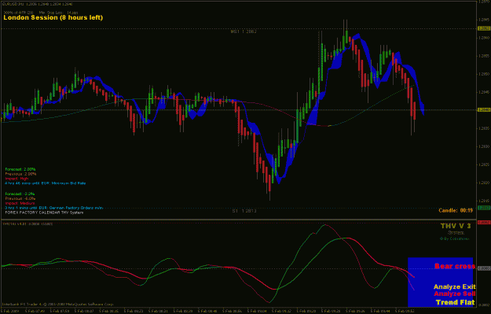Click the Impact High news label
491x314 pixels.
point(16,179)
